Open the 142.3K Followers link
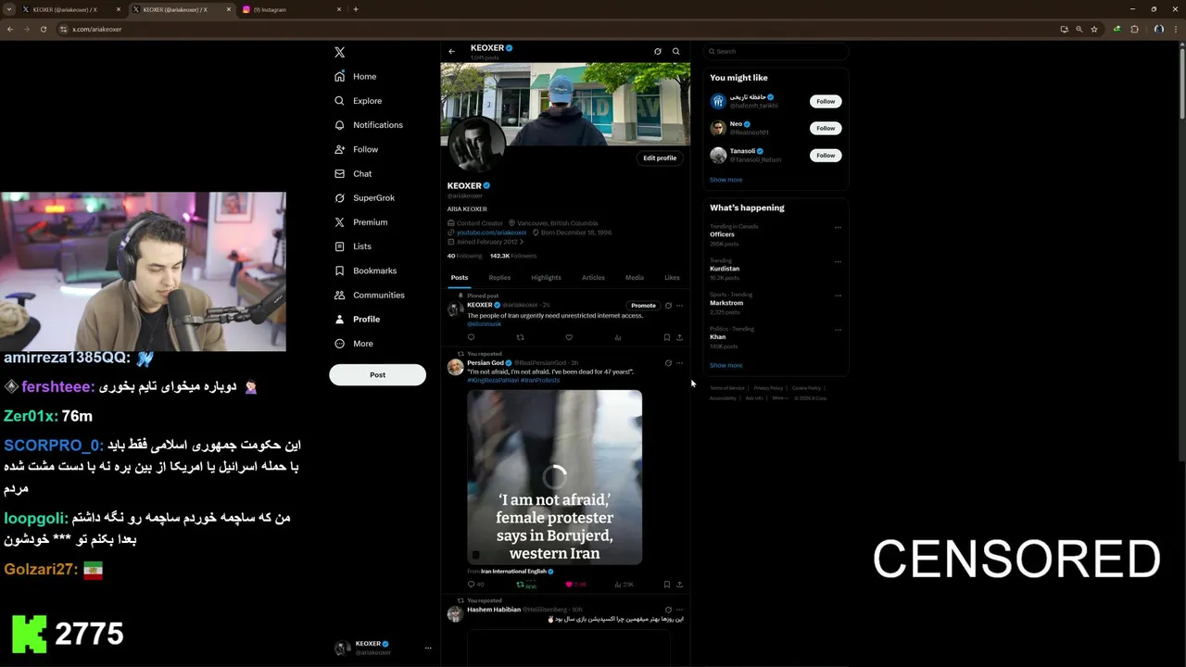 (x=513, y=256)
